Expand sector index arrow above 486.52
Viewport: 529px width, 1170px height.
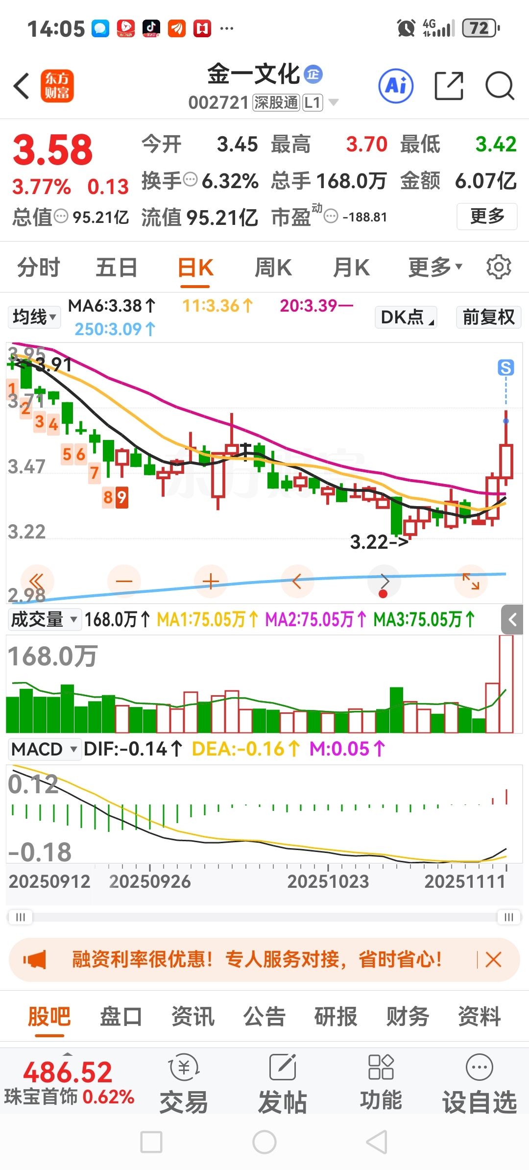(68, 1054)
